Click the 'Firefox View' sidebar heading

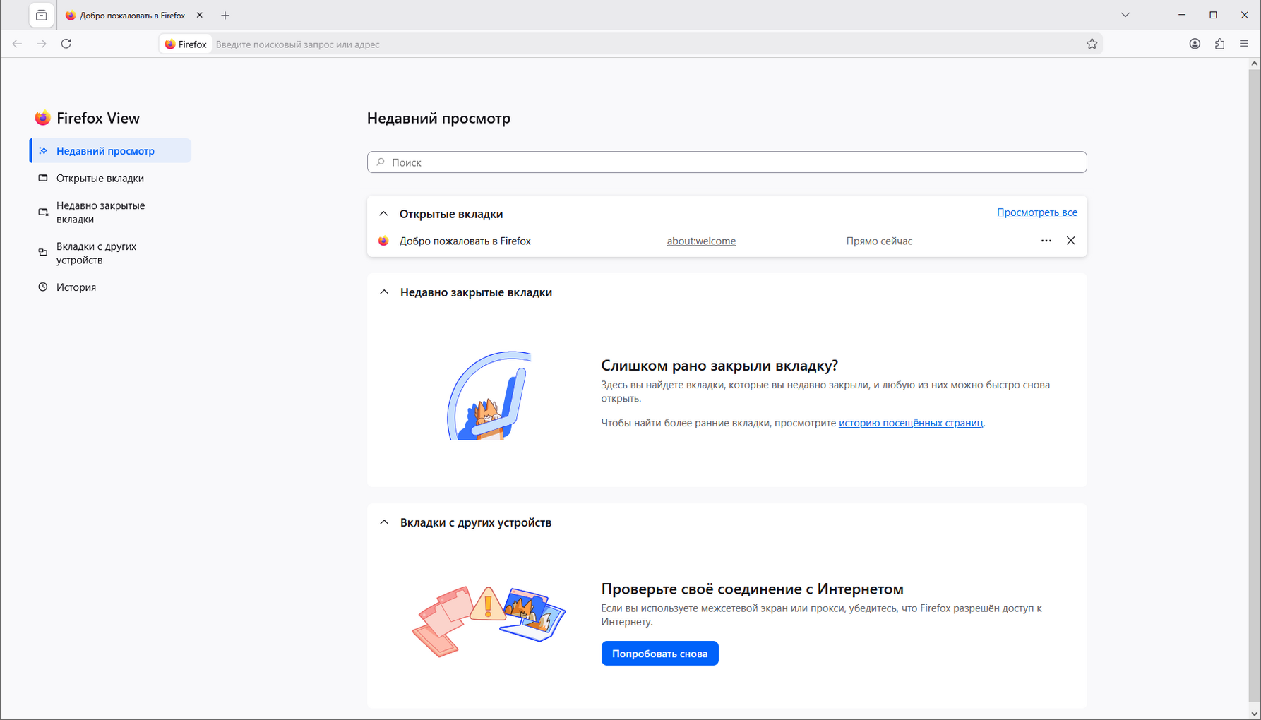click(98, 118)
